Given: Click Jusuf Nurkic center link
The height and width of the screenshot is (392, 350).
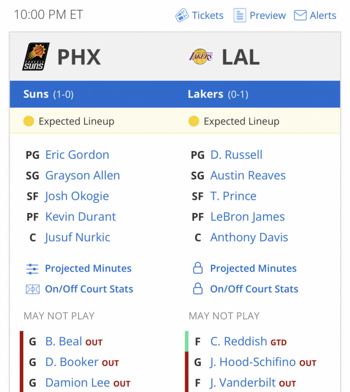Looking at the screenshot, I should click(x=78, y=238).
